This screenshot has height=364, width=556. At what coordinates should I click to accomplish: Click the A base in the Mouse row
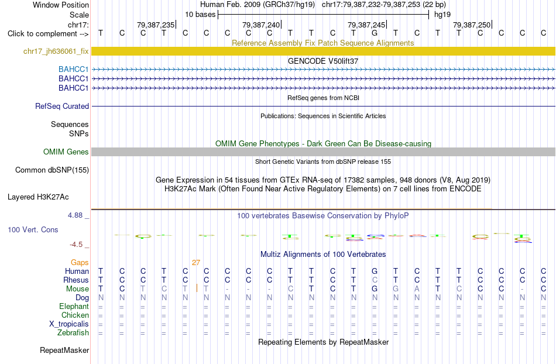tap(417, 289)
